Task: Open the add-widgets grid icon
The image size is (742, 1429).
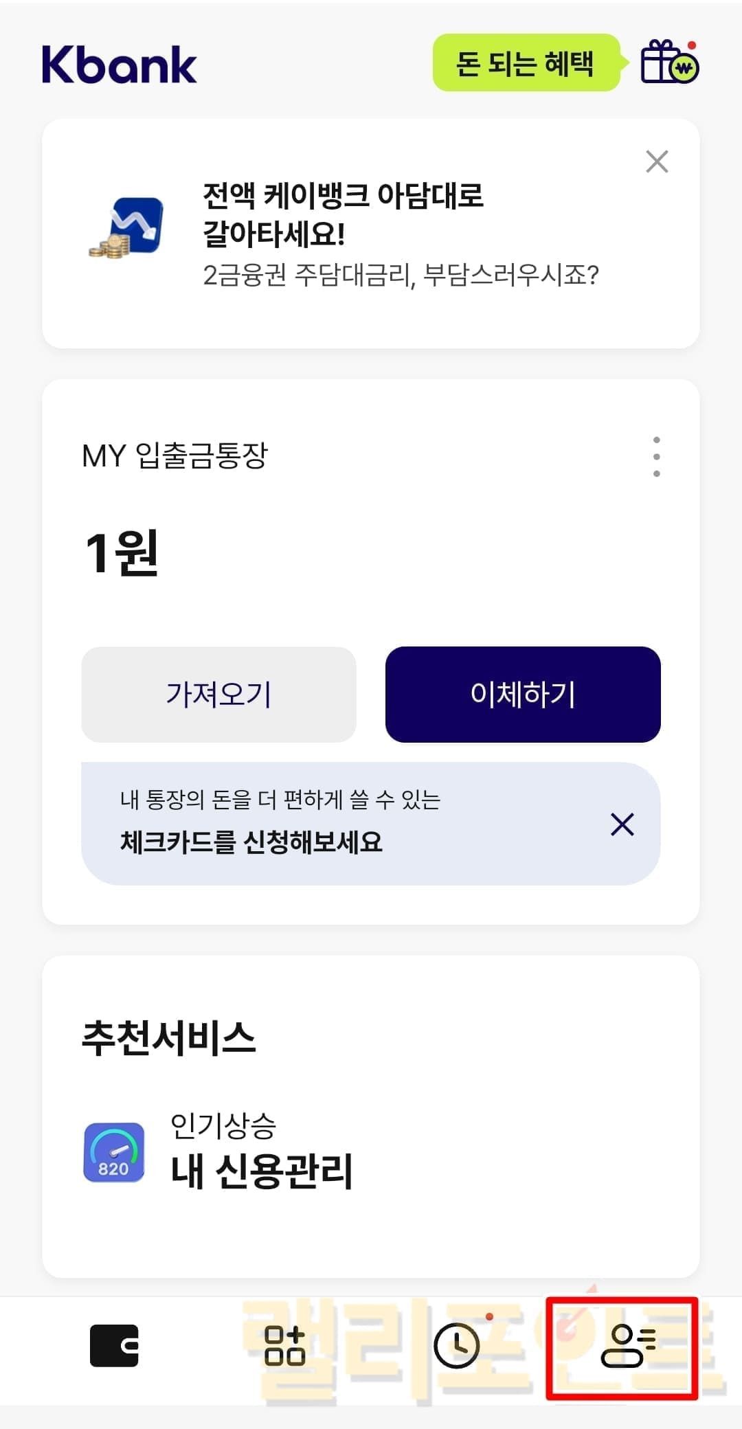Action: [284, 1345]
